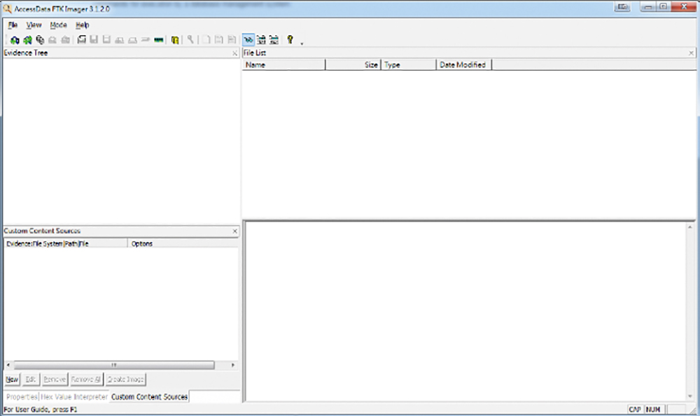Click the Remove All button

(x=86, y=380)
